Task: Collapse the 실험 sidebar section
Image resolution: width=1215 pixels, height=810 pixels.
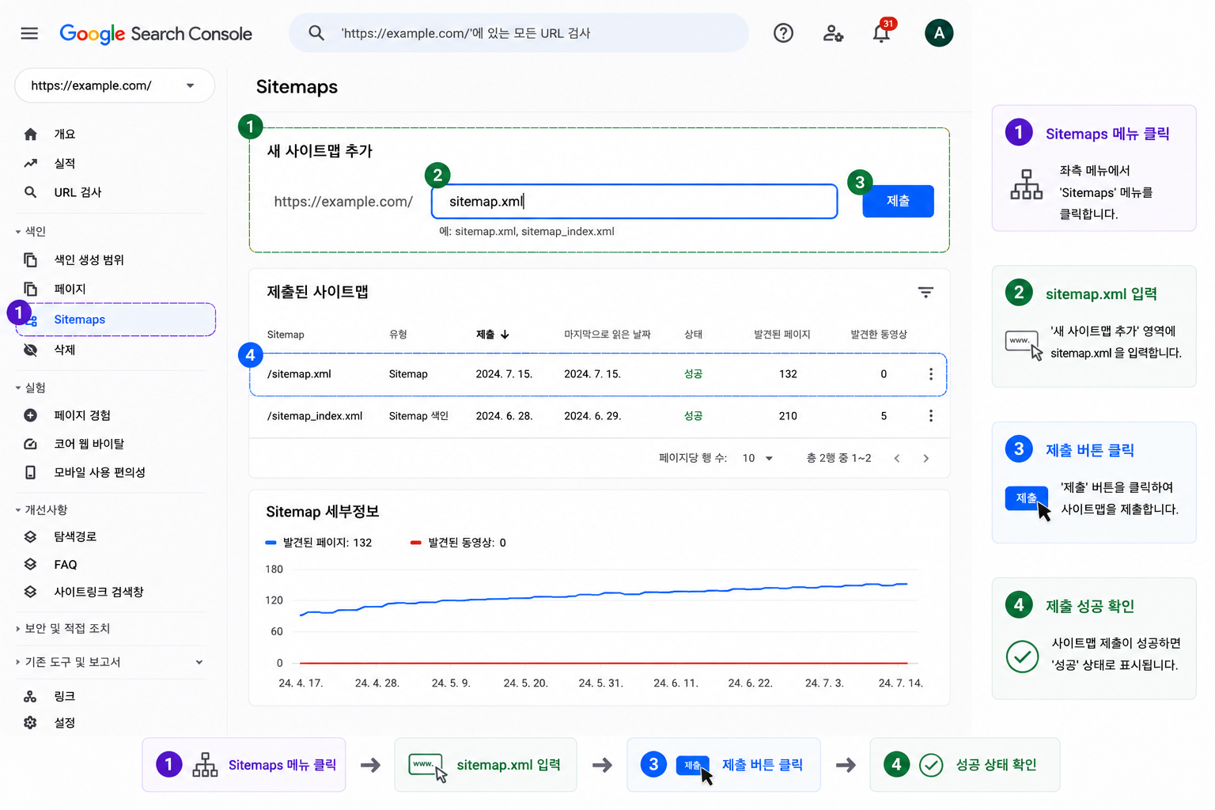Action: (x=31, y=388)
